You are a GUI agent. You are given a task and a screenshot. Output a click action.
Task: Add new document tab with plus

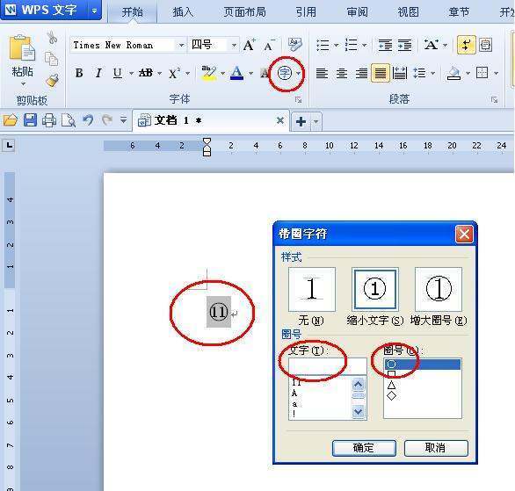[x=301, y=122]
